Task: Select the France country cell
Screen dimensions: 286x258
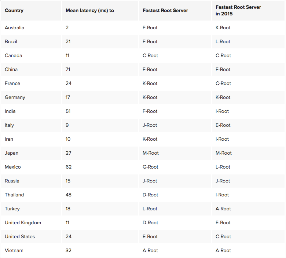Action: pyautogui.click(x=12, y=84)
